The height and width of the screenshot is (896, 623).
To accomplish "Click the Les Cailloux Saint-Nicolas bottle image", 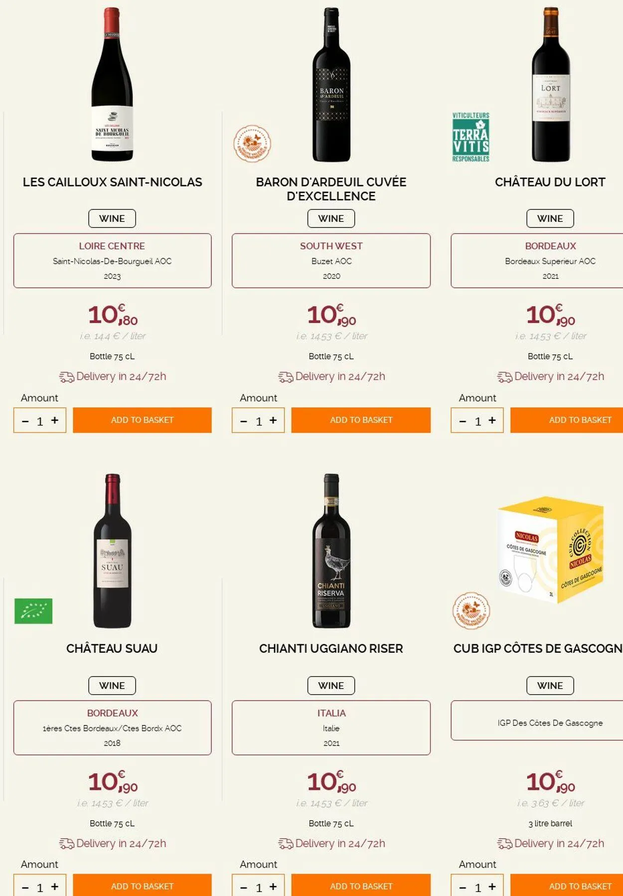I will 112,85.
